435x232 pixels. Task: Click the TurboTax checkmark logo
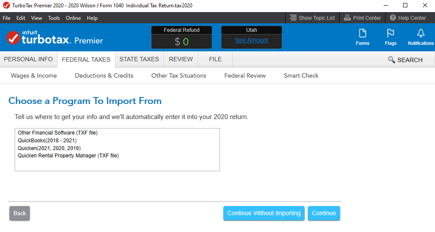[x=13, y=38]
